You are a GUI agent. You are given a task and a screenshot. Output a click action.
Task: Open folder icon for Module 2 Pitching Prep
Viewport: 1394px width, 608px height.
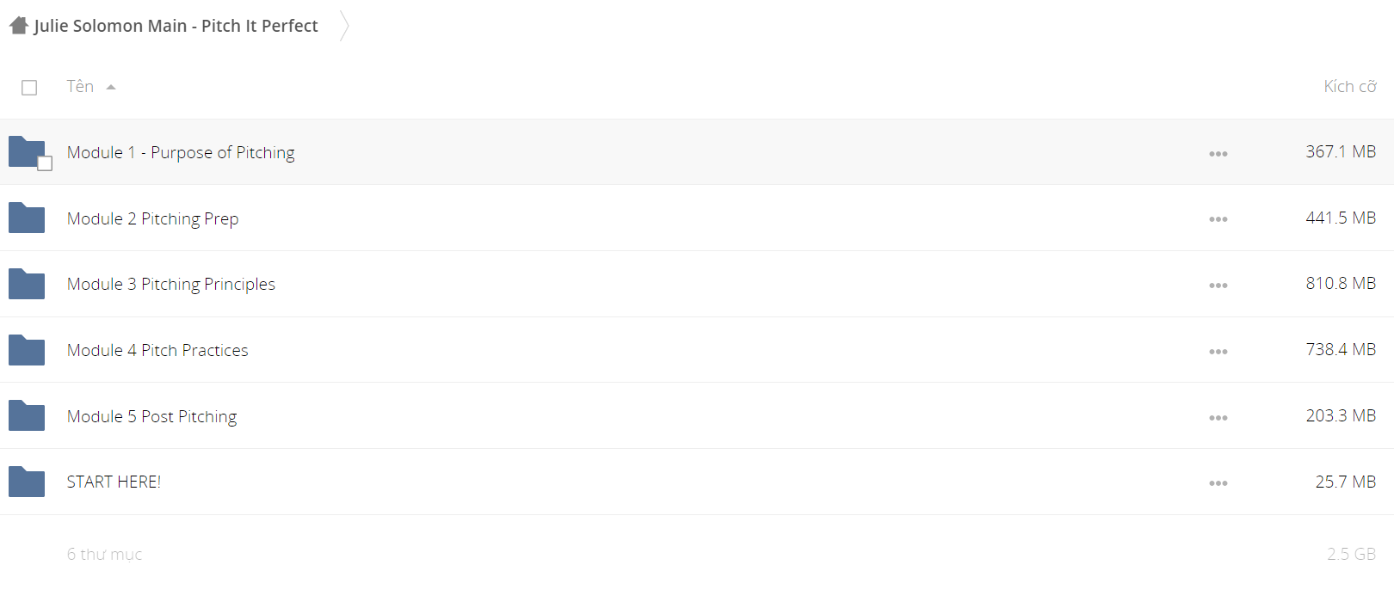pos(27,218)
